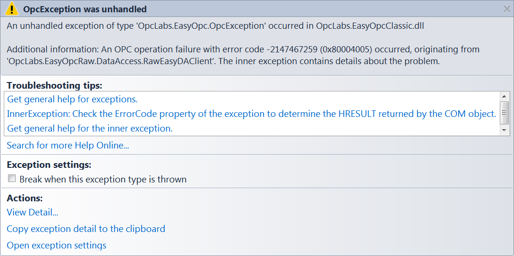Open 'Get general help for the inner exception'
The height and width of the screenshot is (256, 514).
click(x=90, y=129)
